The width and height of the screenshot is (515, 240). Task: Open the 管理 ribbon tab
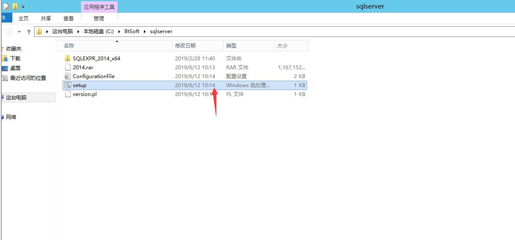click(99, 18)
